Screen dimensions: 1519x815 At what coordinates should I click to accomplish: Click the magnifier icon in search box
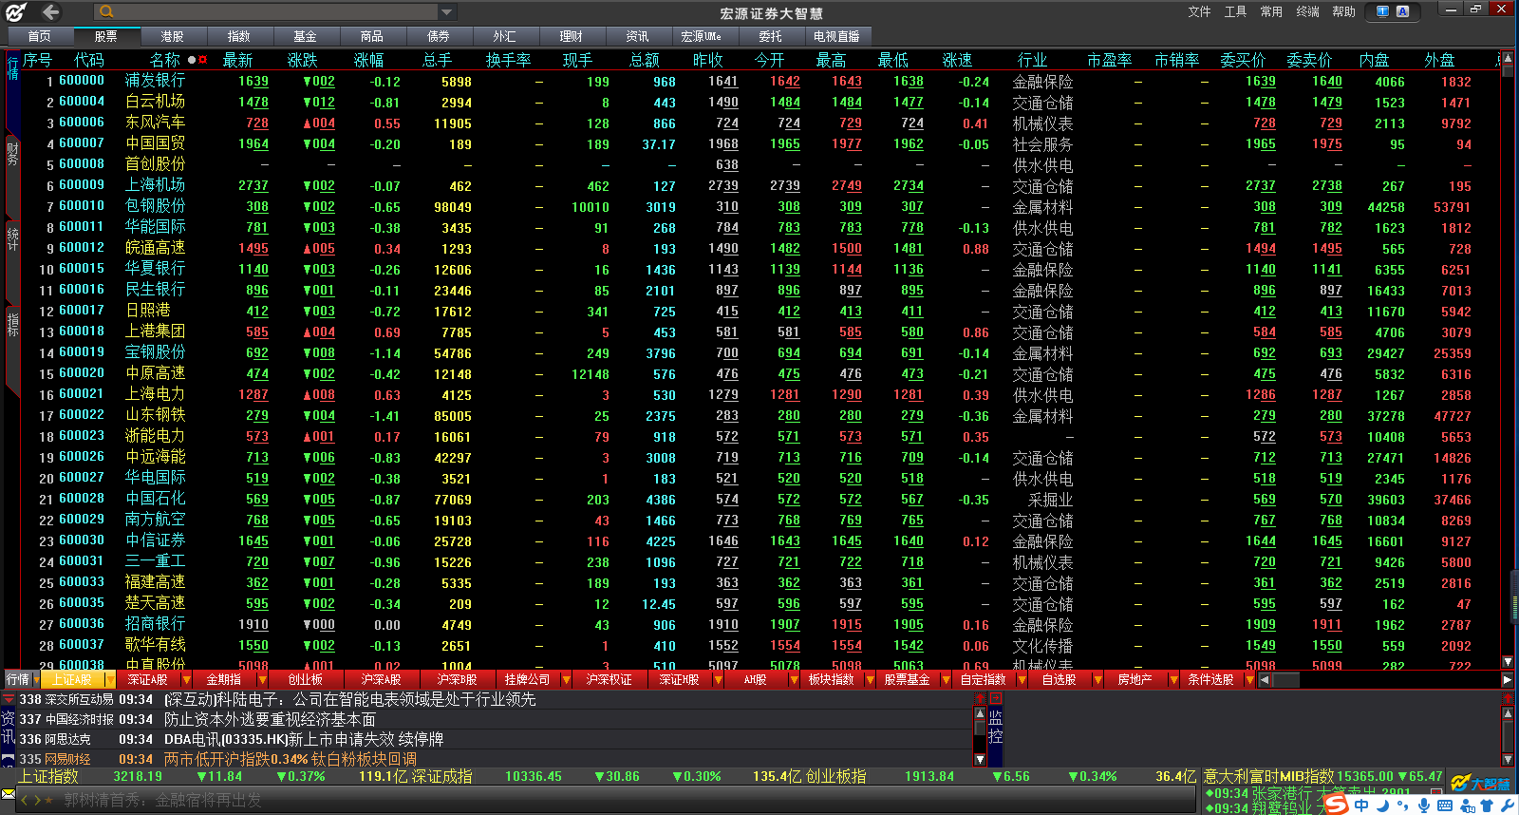point(106,12)
